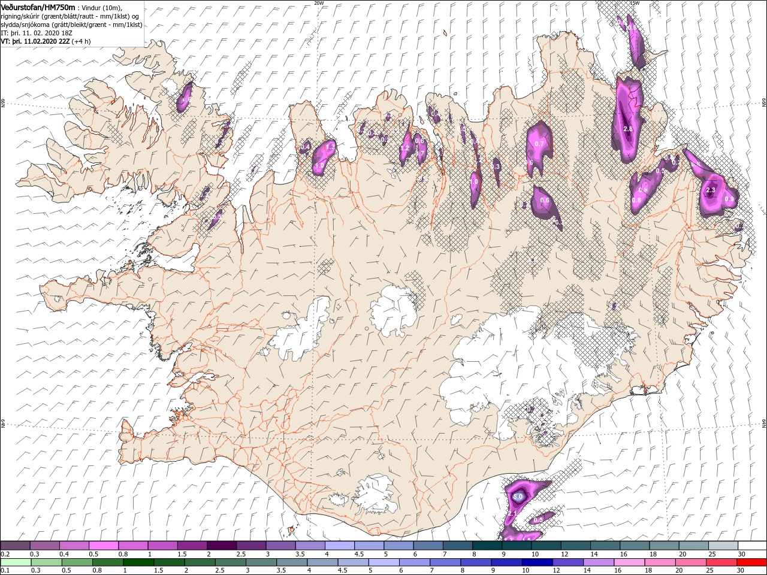
Task: Select bottom-row legend swatch starting at 4
Action: (x=322, y=562)
